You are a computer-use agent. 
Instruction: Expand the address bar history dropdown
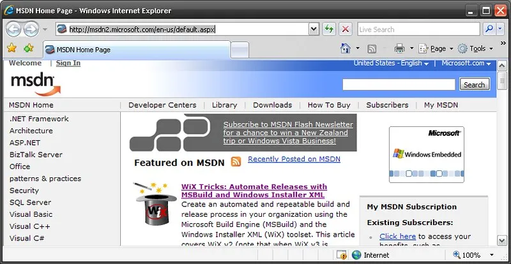tap(313, 29)
